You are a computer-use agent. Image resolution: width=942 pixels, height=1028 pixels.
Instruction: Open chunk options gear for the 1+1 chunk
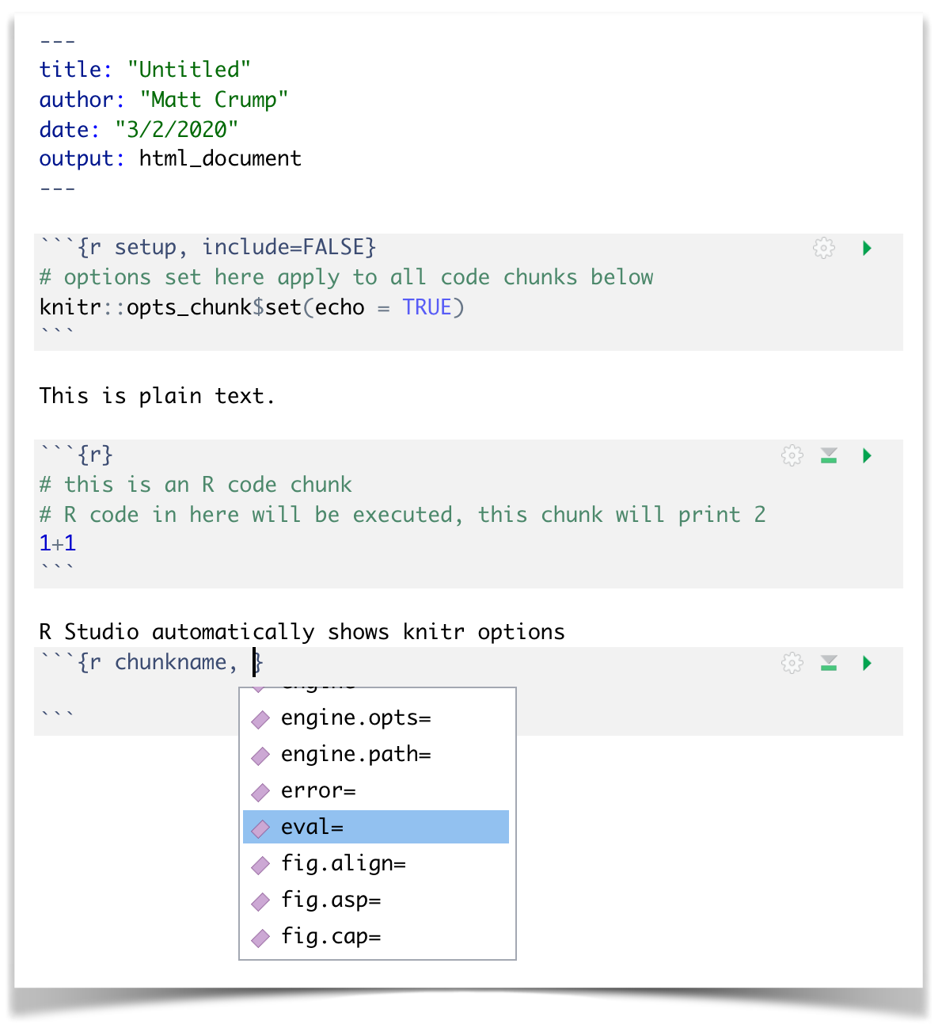coord(792,455)
